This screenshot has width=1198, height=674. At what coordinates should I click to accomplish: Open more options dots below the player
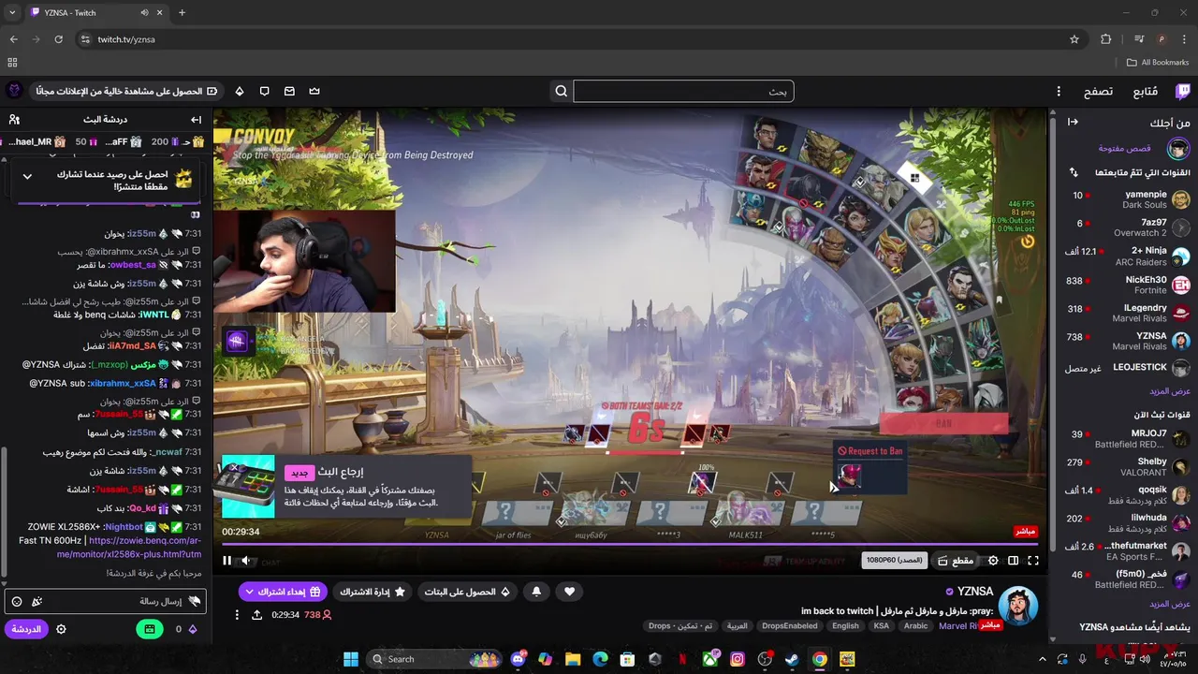[237, 615]
